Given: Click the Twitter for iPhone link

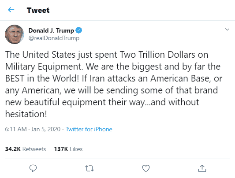Looking at the screenshot, I should [x=89, y=129].
